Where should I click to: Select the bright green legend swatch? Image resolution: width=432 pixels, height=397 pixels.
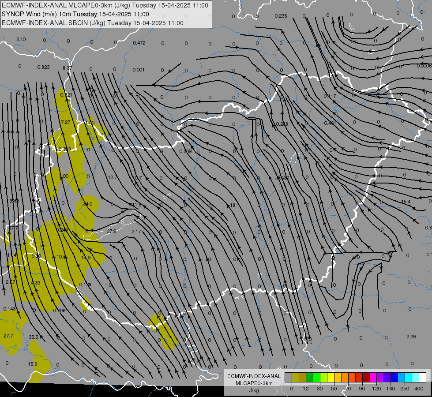pyautogui.click(x=316, y=377)
